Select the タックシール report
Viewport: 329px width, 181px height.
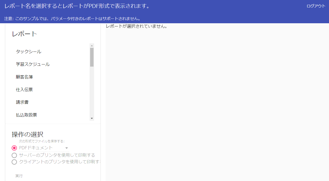[29, 52]
